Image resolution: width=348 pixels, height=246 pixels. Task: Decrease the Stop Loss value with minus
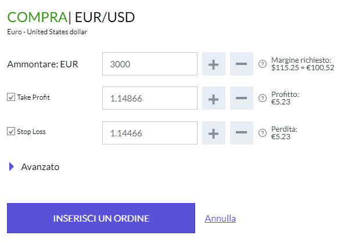point(242,133)
